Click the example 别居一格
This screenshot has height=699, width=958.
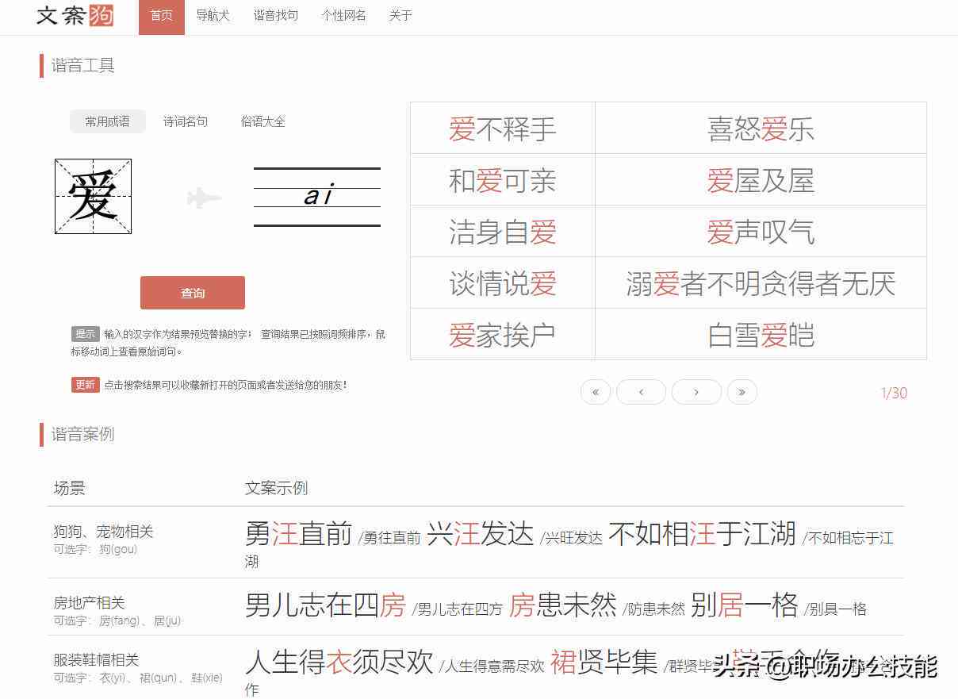coord(745,605)
